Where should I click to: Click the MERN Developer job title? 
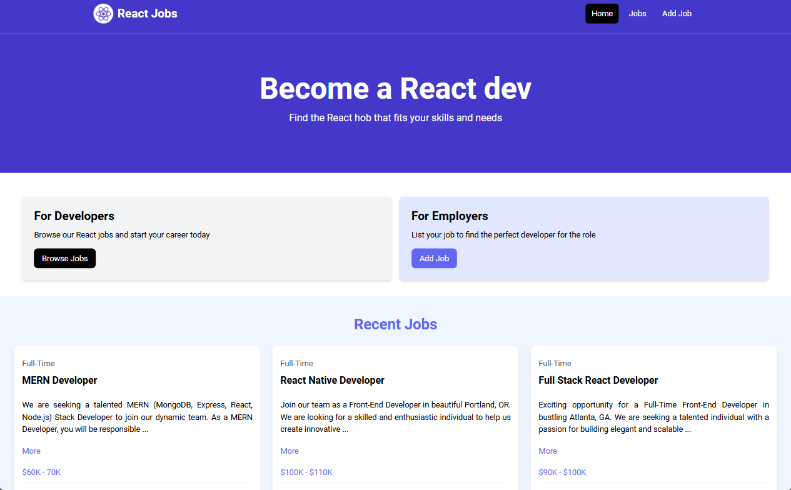60,380
